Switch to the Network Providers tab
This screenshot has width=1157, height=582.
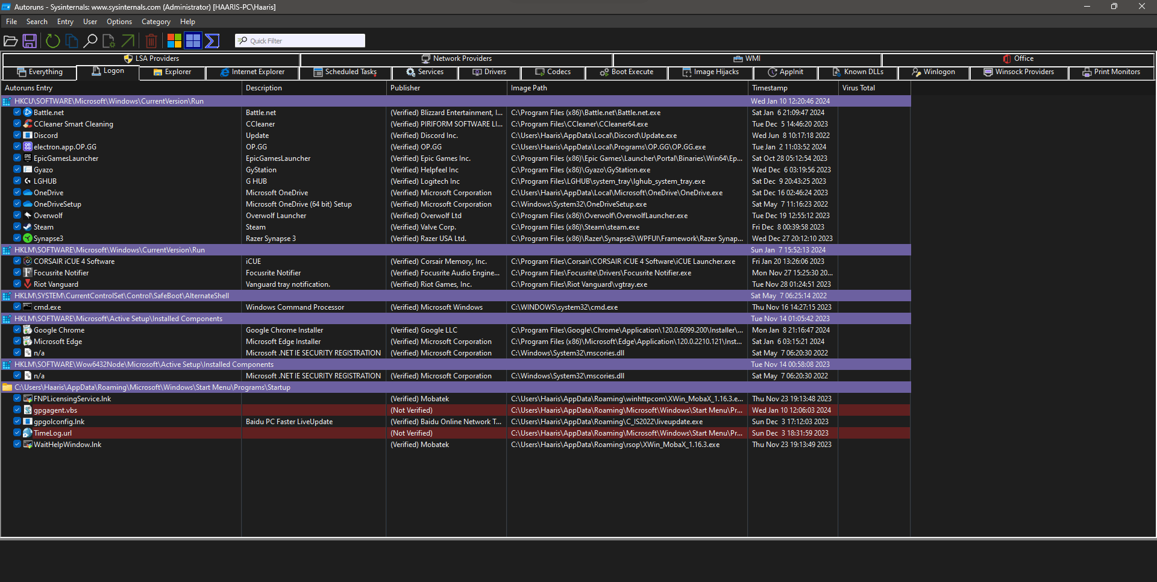pos(456,59)
